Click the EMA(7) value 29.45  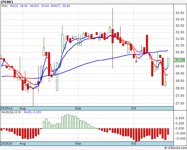pos(66,6)
